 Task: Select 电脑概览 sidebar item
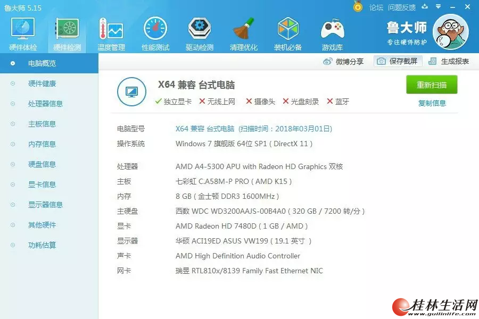click(49, 63)
